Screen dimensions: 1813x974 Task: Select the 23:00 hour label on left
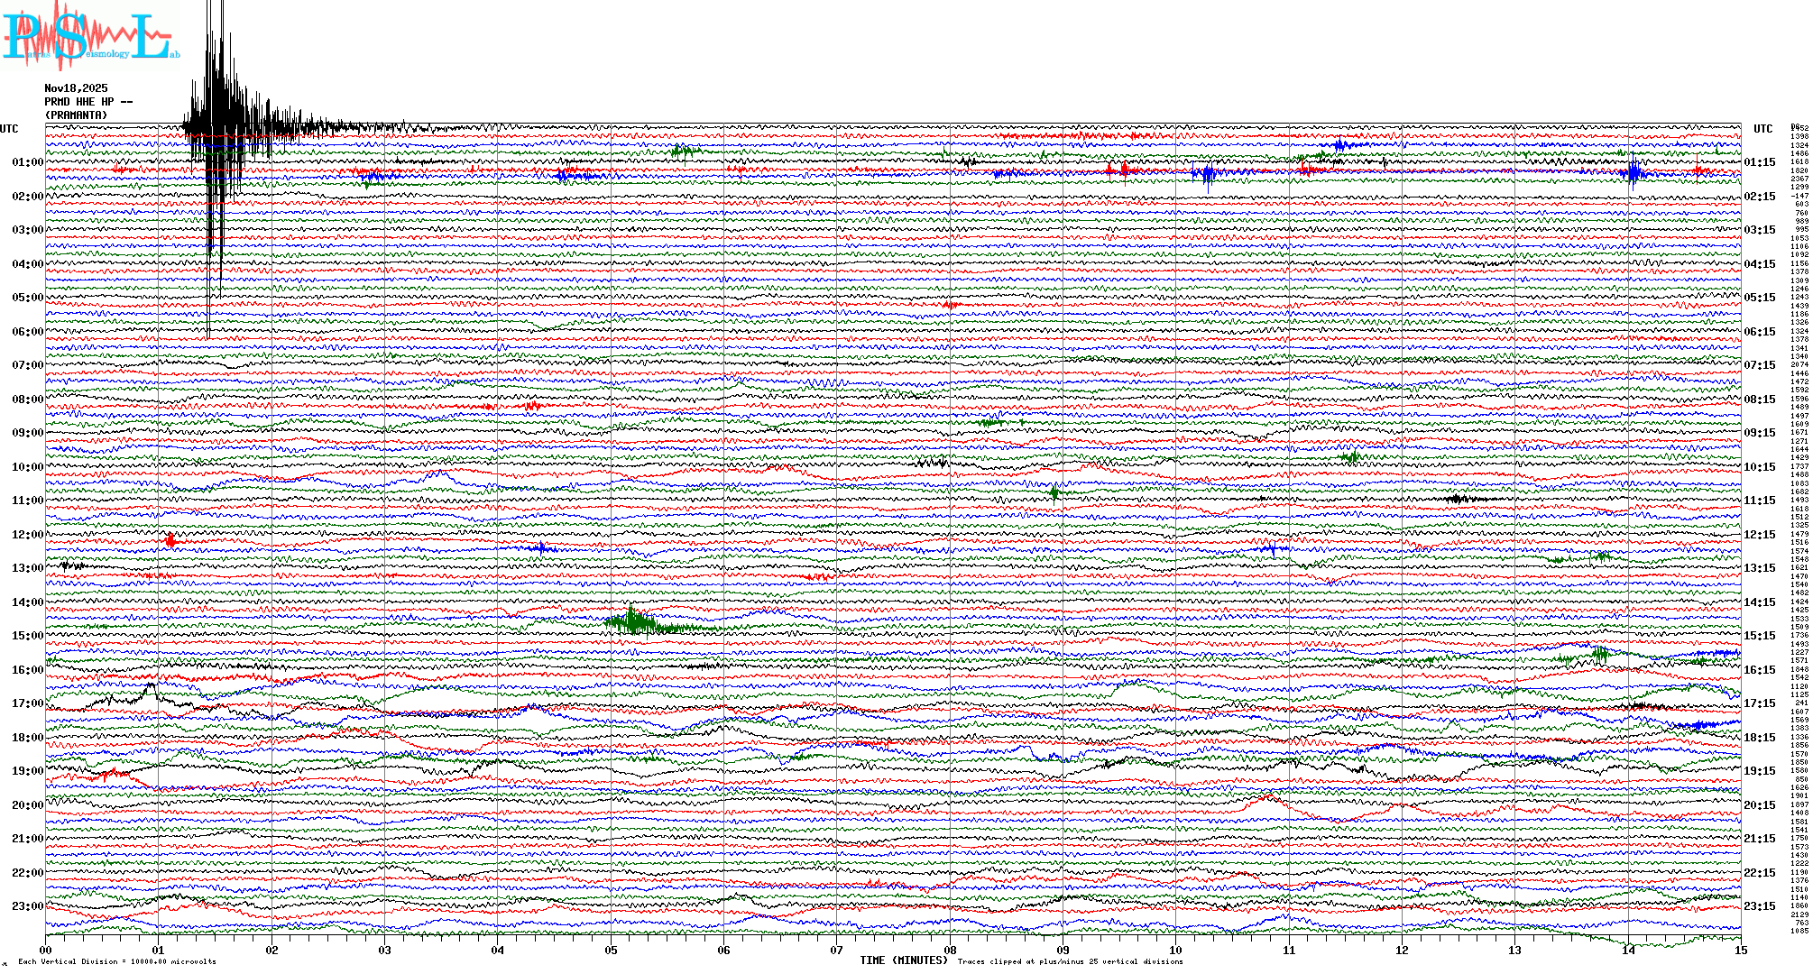tap(27, 906)
